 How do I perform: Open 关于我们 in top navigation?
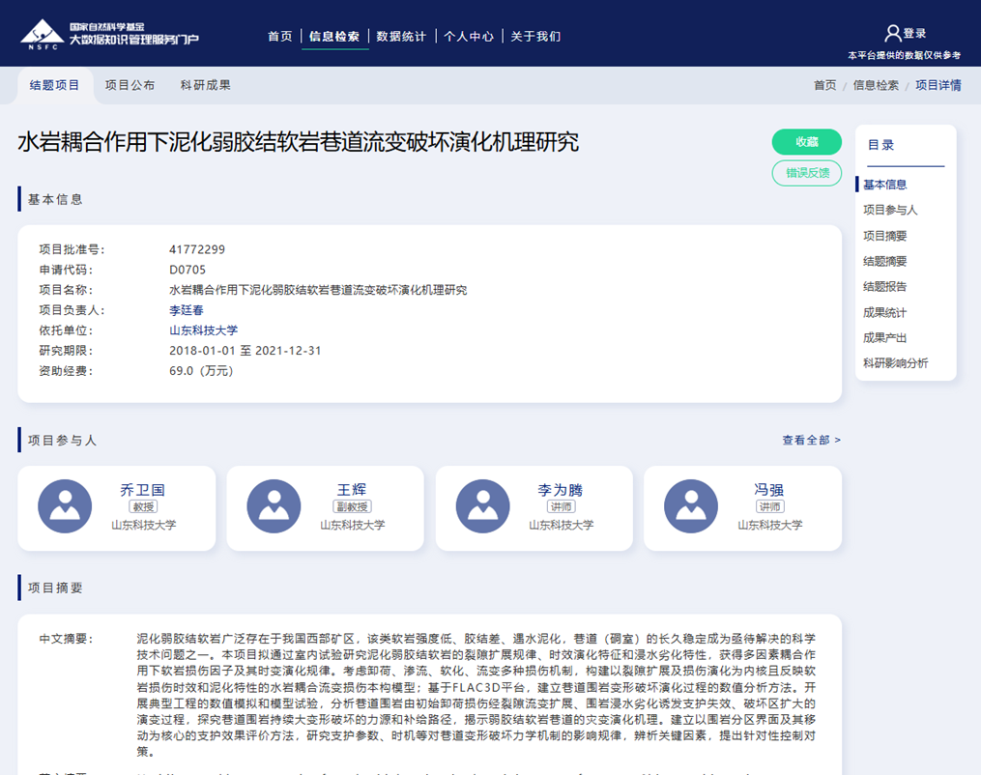535,37
